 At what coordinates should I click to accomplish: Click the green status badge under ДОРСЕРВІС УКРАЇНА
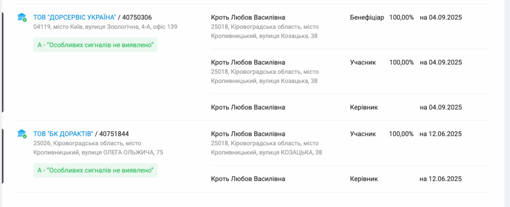pos(95,45)
